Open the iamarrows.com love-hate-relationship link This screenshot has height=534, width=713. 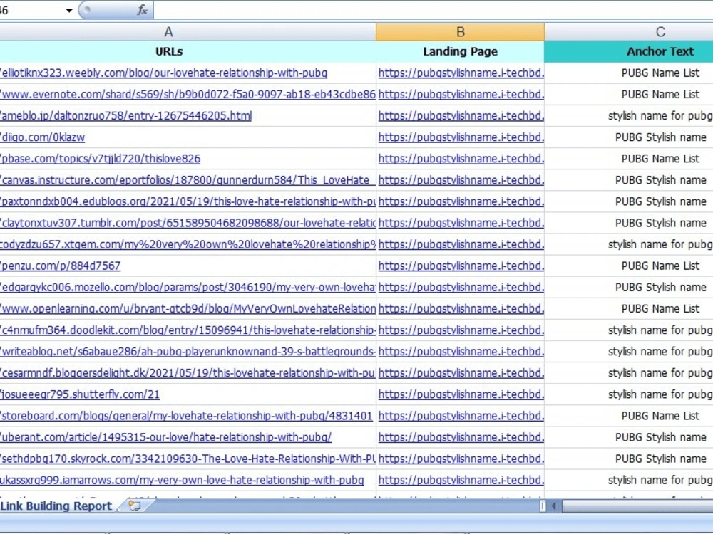pos(182,480)
